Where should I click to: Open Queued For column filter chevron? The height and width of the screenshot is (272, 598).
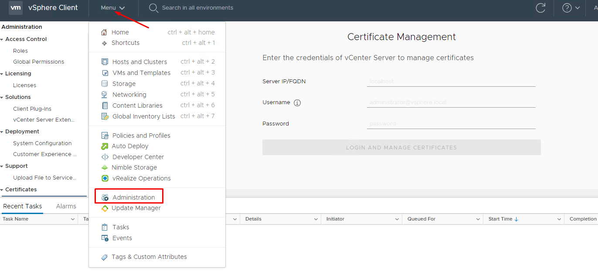[478, 219]
